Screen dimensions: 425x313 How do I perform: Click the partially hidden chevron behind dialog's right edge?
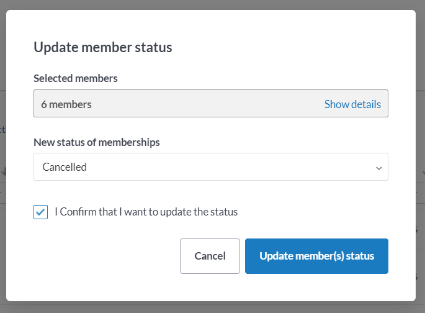(x=423, y=173)
